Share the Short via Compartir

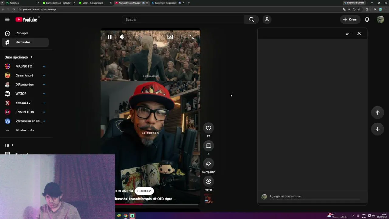(208, 164)
